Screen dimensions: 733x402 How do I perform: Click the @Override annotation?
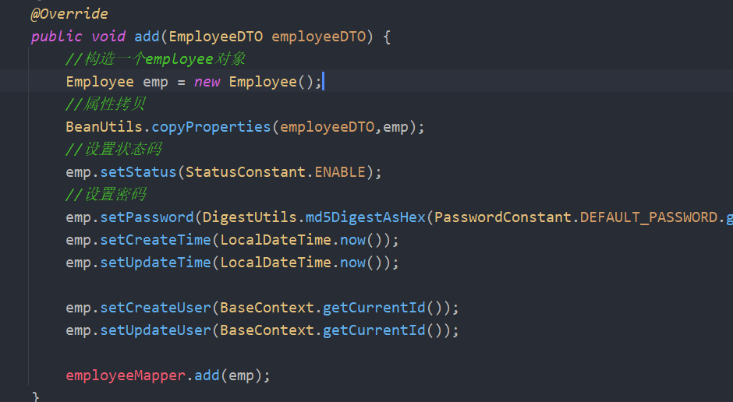(x=69, y=14)
